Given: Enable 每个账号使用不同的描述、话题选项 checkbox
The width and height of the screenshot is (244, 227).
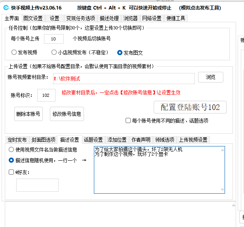Looking at the screenshot, I should tap(128, 121).
